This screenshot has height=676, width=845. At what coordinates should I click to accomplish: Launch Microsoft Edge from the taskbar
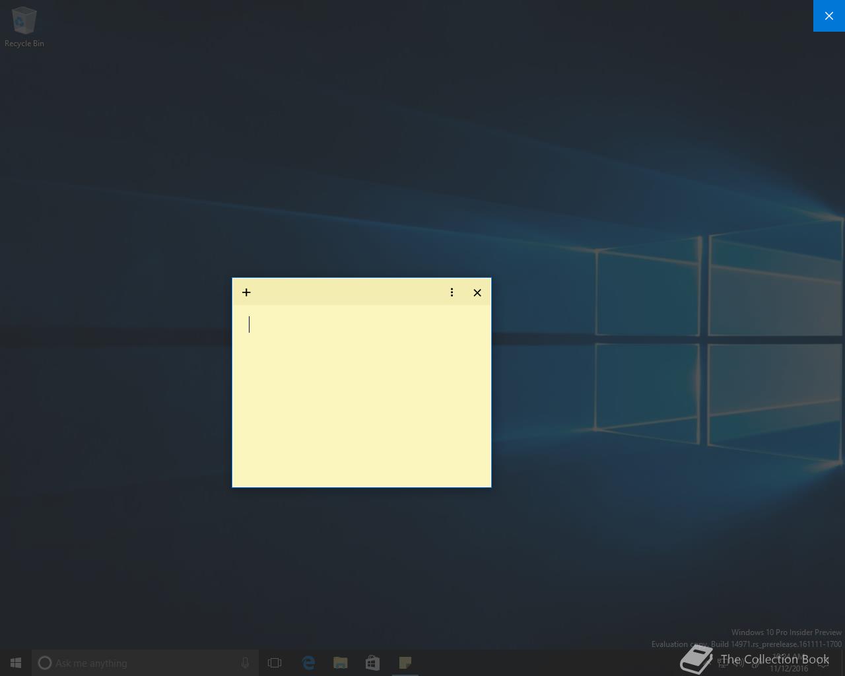(x=308, y=663)
